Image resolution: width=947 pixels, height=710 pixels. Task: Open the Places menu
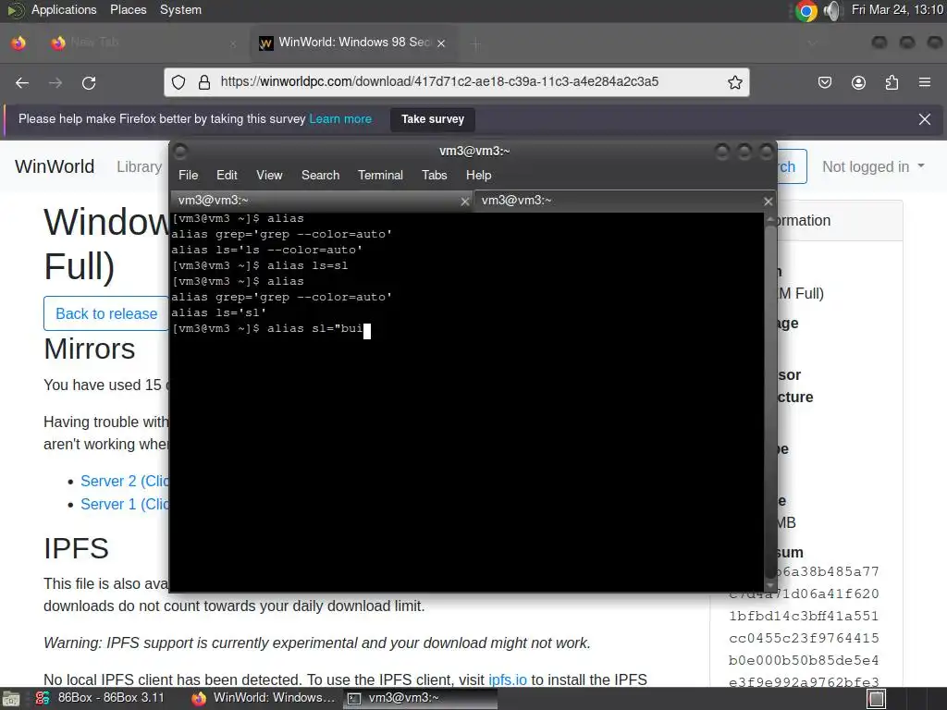pos(128,9)
